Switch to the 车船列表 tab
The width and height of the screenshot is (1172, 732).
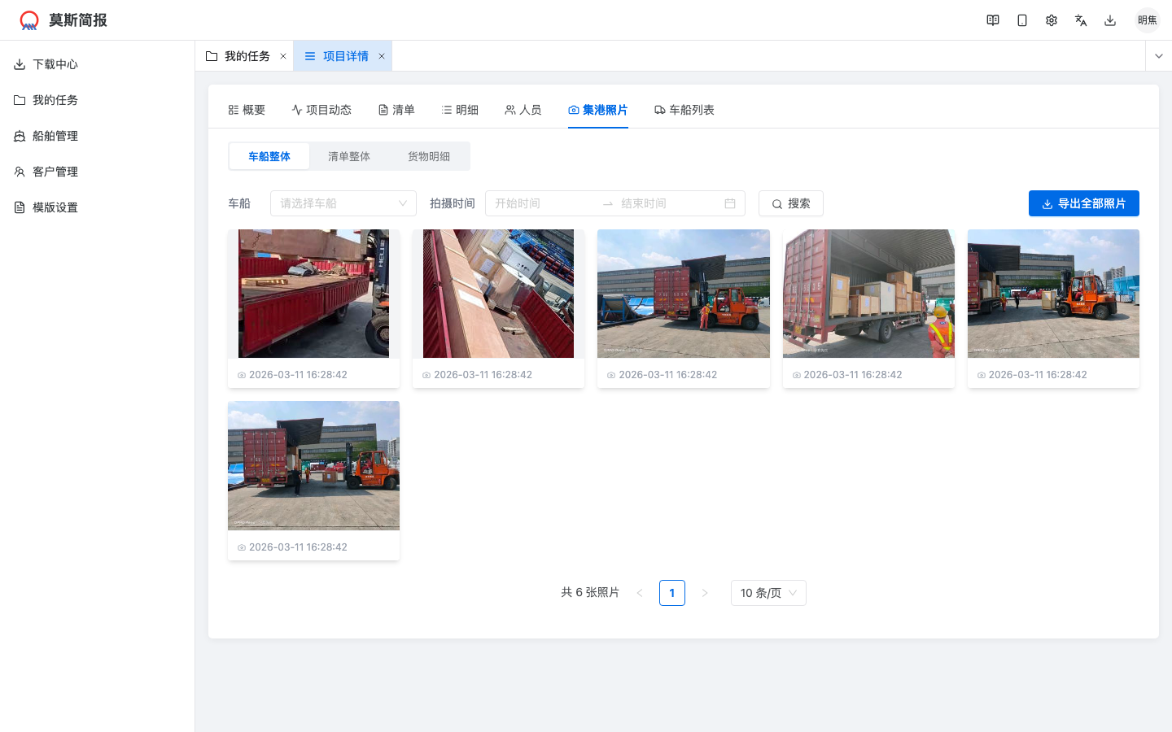point(684,110)
